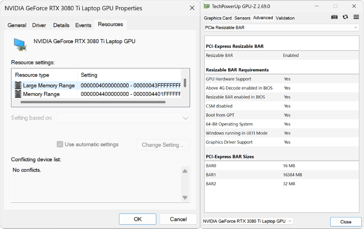364x229 pixels.
Task: Select Windows running in UEFI Mode row
Action: [282, 133]
